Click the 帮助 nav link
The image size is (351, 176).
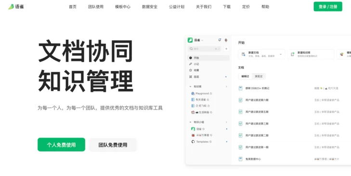(265, 7)
